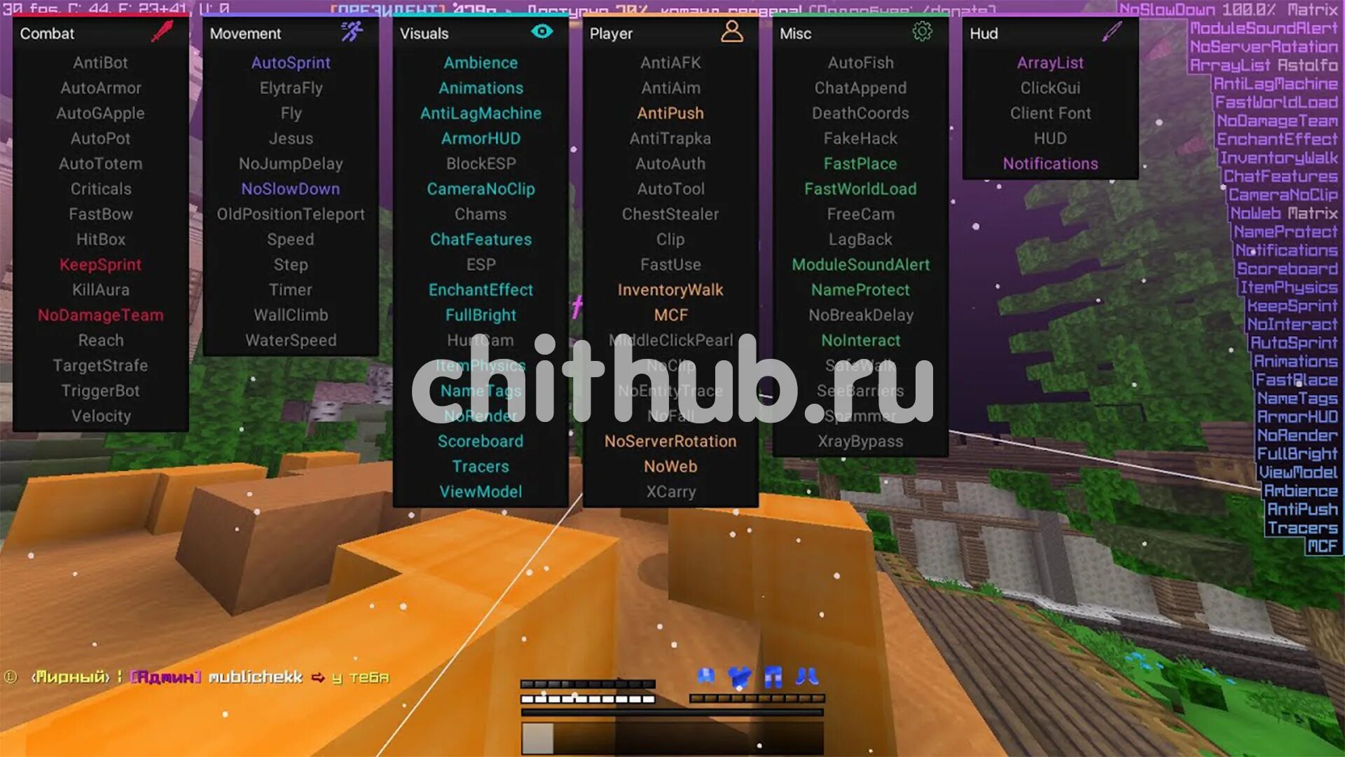Click the Hud pencil icon
Image resolution: width=1345 pixels, height=757 pixels.
point(1113,32)
